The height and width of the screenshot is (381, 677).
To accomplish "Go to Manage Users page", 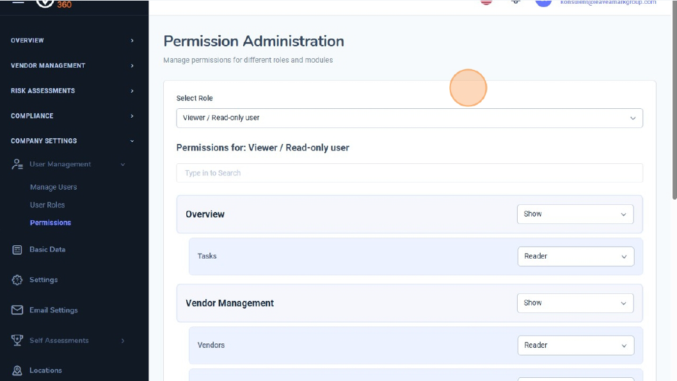I will coord(53,187).
